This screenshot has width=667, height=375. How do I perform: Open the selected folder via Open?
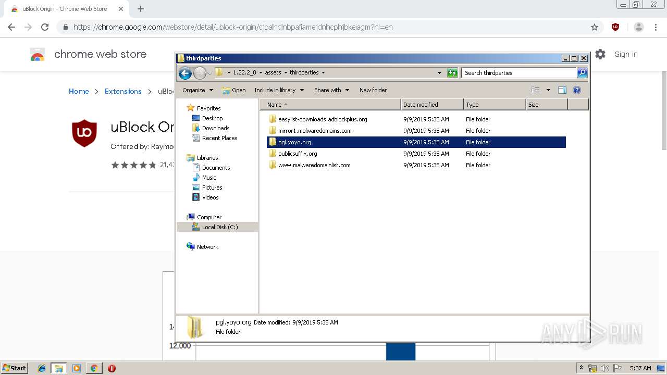234,90
